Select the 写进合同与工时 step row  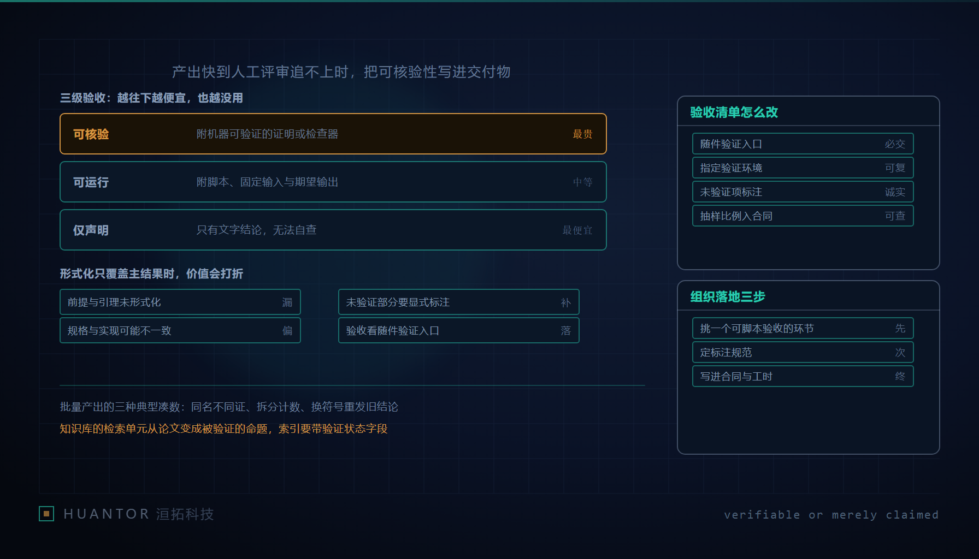point(803,376)
